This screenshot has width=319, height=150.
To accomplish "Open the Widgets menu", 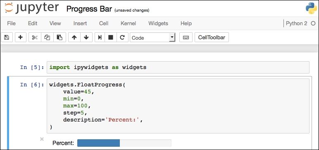I will coord(158,24).
